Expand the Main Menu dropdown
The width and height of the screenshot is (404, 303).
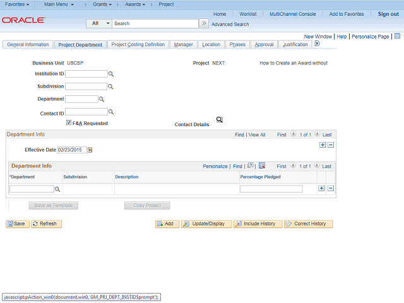pyautogui.click(x=59, y=4)
